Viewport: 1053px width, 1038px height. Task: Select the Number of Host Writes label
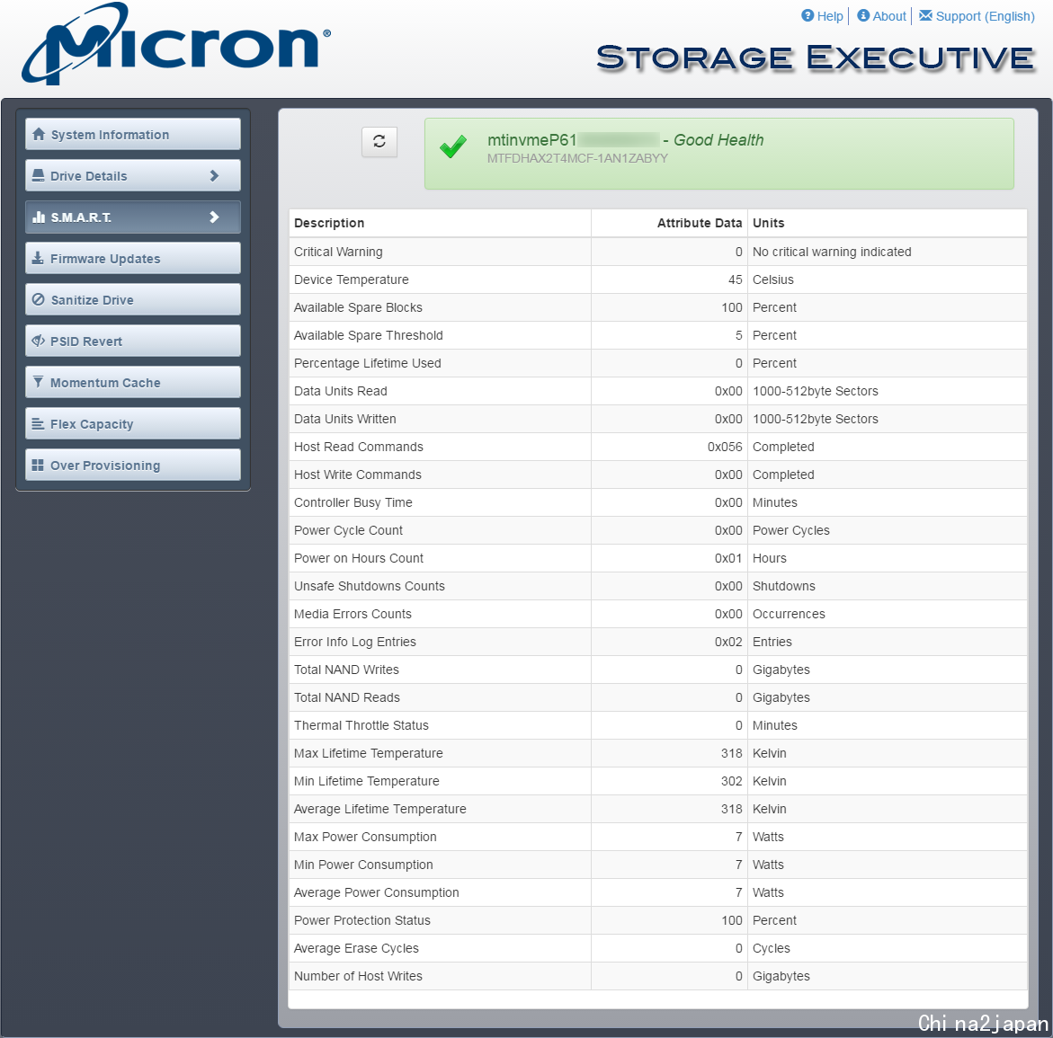pyautogui.click(x=358, y=976)
